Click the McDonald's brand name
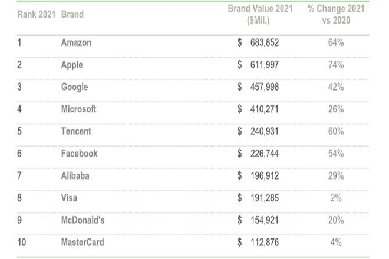Image resolution: width=389 pixels, height=259 pixels. point(82,220)
